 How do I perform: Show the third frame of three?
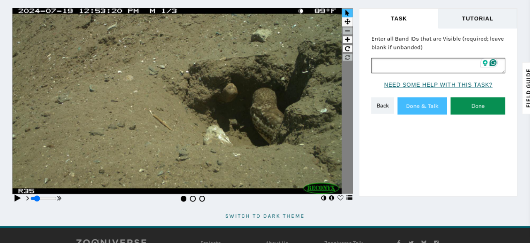pyautogui.click(x=202, y=199)
